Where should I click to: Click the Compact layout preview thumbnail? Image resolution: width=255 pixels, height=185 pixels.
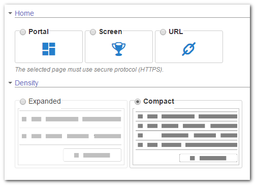(x=186, y=137)
